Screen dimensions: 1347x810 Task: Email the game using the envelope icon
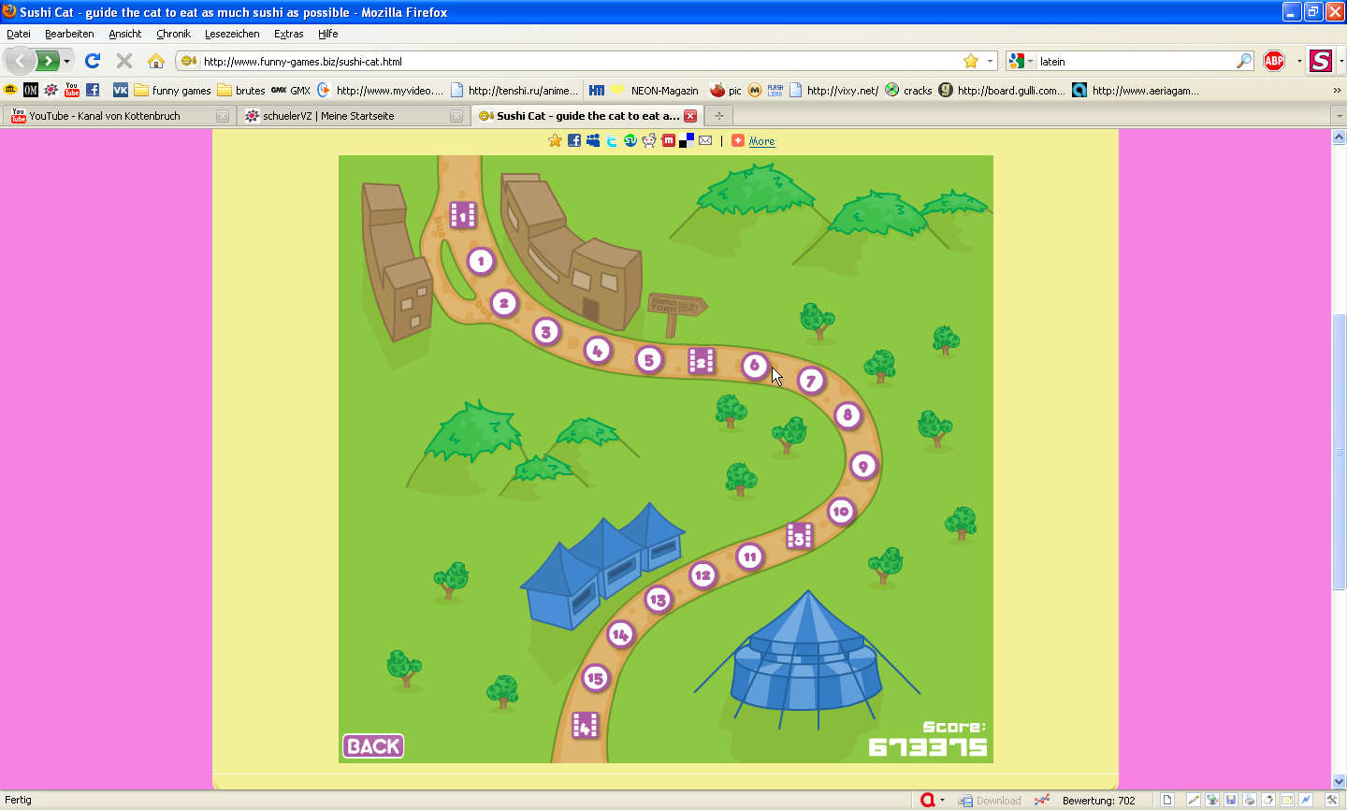click(x=705, y=140)
